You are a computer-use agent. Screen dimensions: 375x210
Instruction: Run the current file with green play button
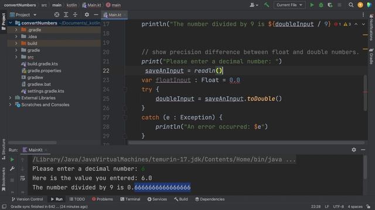(x=312, y=5)
